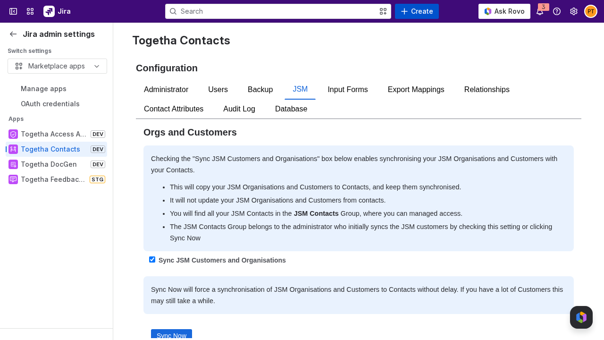View the Audit Log tab

(239, 109)
